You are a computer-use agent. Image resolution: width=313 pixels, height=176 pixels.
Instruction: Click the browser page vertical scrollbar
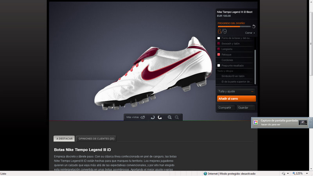311,44
